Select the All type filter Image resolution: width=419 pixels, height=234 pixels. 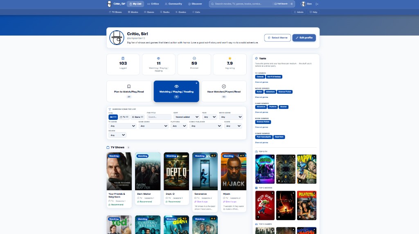coord(113,117)
